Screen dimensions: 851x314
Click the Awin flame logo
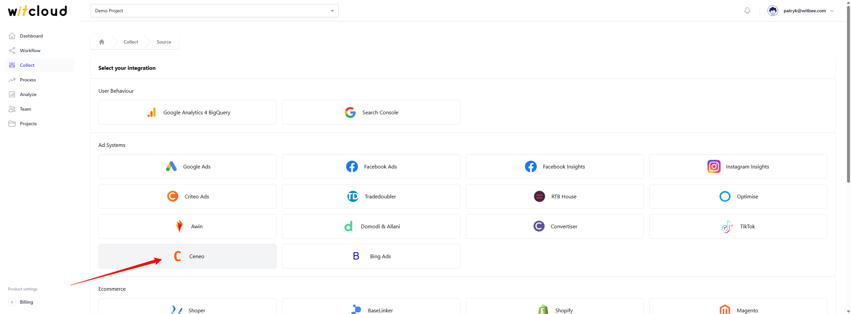click(179, 226)
